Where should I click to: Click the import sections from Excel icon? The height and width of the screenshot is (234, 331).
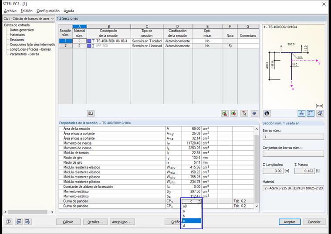225,113
